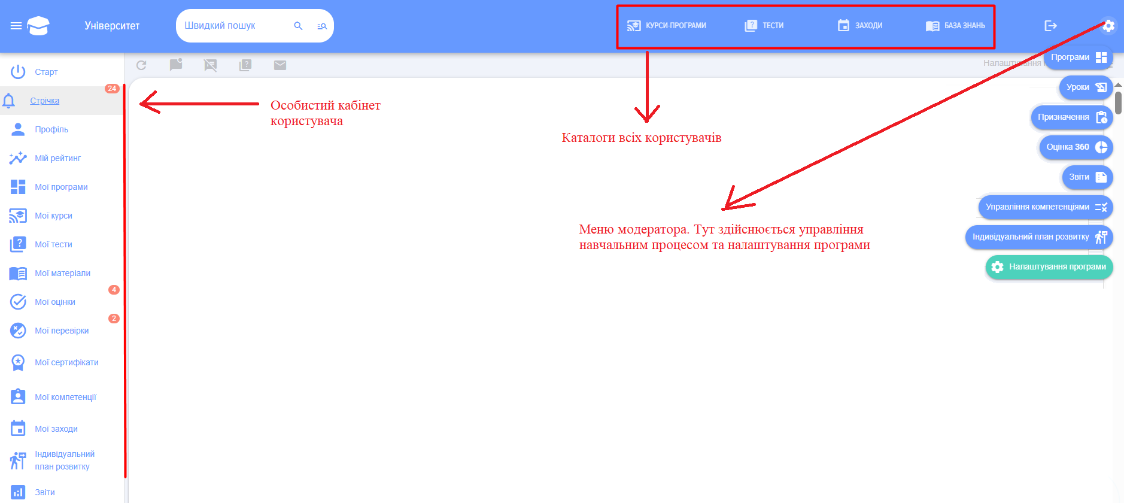
Task: Open the moderator settings gear icon
Action: tap(1108, 26)
